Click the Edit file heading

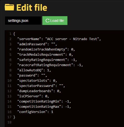(x=32, y=8)
